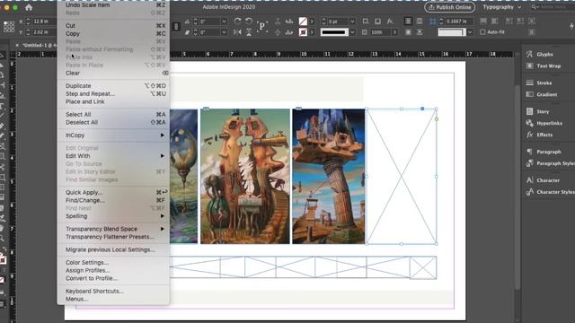Open the stroke weight 0 pt dropdown
The width and height of the screenshot is (575, 323).
(352, 22)
